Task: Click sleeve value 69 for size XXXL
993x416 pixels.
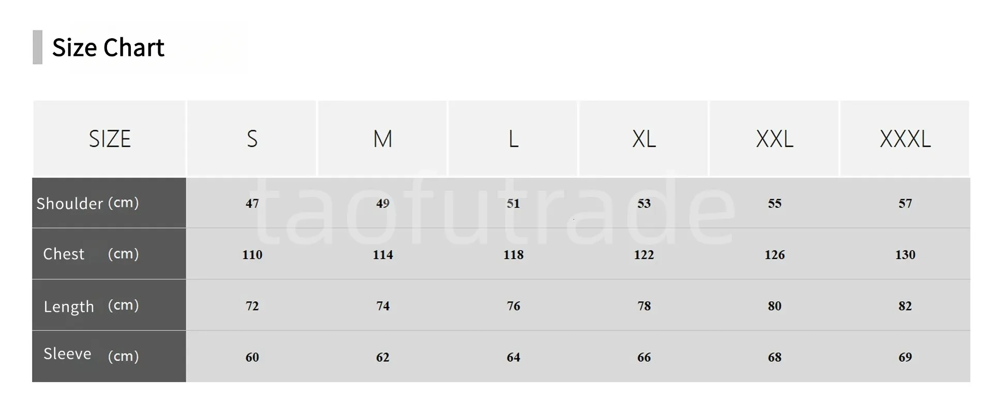Action: [x=905, y=357]
